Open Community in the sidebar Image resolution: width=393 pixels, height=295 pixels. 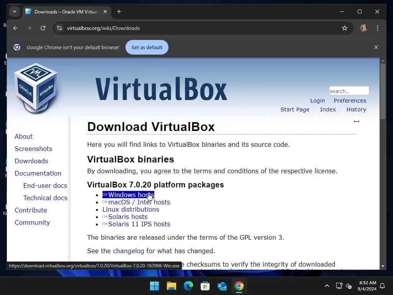[x=32, y=222]
